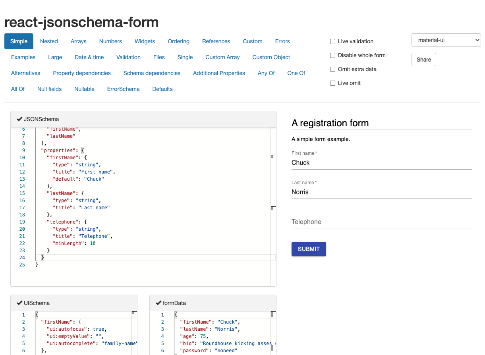Open the Nullable tab
Screen dimensions: 485x355
84,89
